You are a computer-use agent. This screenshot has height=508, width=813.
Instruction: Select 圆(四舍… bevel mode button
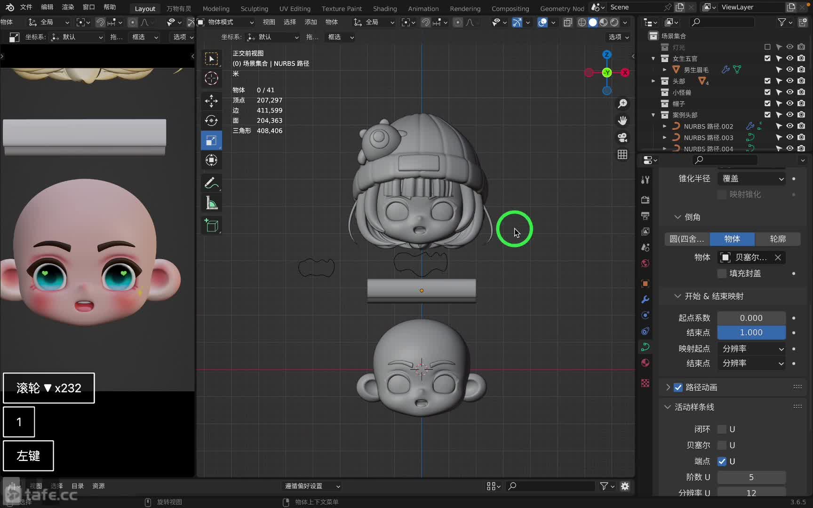687,239
